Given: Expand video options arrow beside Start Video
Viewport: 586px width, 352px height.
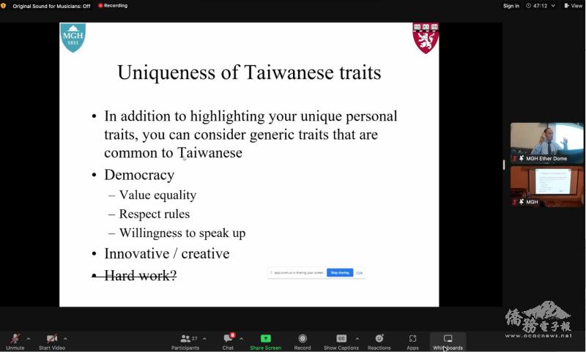Looking at the screenshot, I should (x=65, y=338).
